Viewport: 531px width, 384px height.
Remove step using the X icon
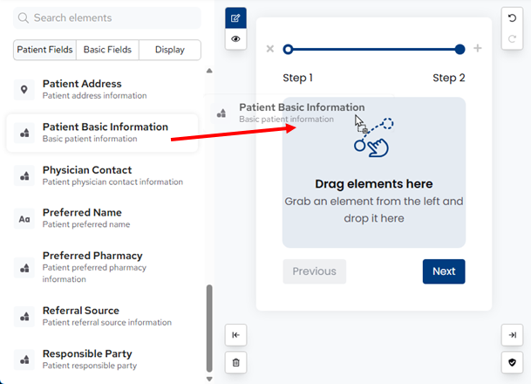coord(269,49)
